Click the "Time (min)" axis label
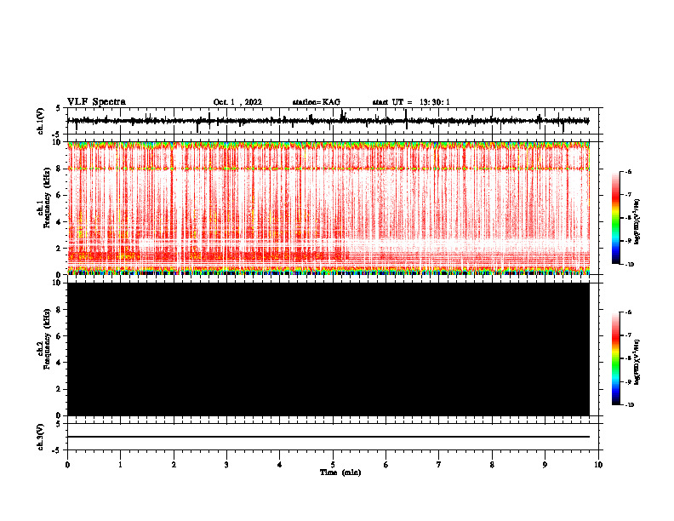 (340, 472)
